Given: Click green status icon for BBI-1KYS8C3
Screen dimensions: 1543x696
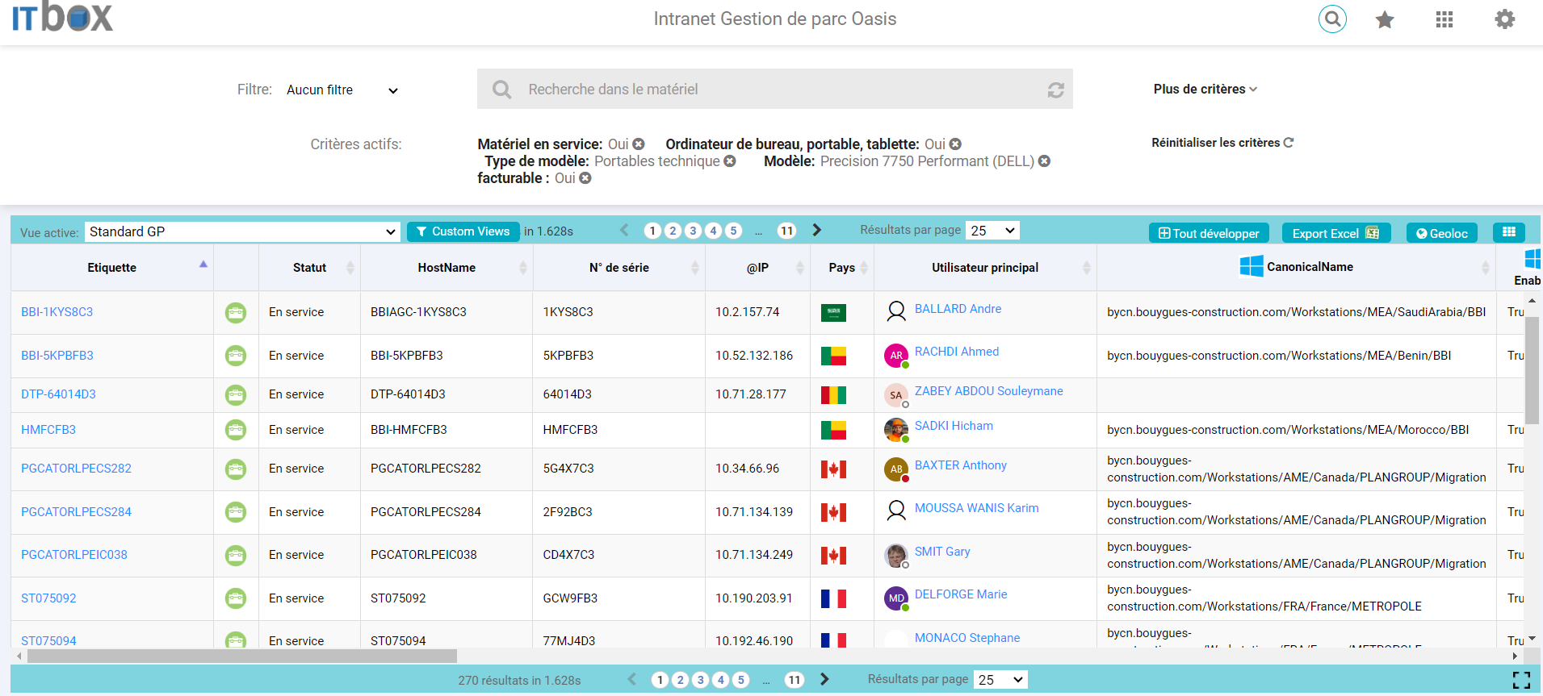Looking at the screenshot, I should click(236, 312).
